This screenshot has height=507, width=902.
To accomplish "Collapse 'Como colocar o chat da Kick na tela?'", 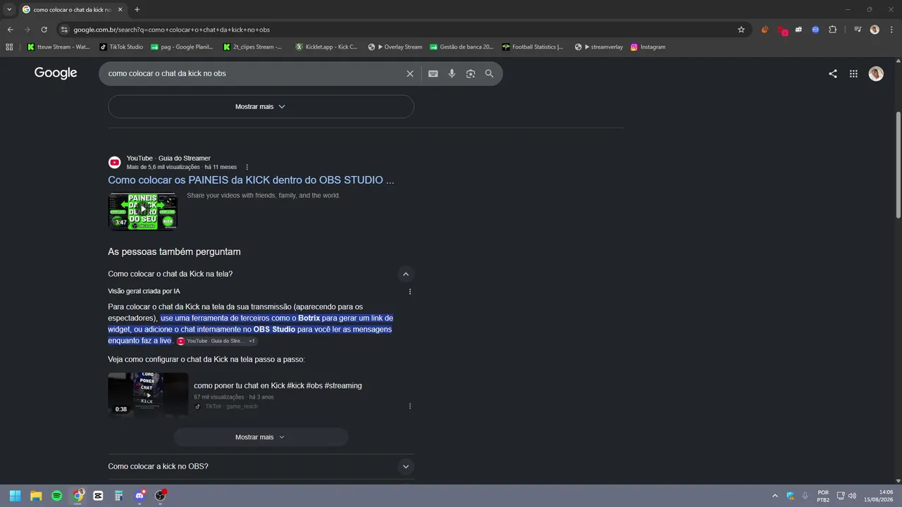I will (x=405, y=274).
